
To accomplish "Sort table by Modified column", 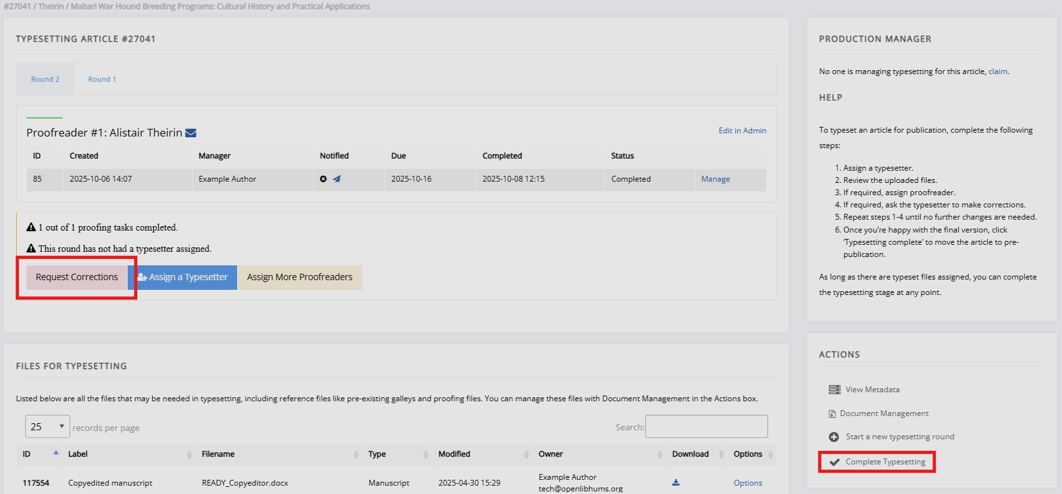I will (x=483, y=454).
